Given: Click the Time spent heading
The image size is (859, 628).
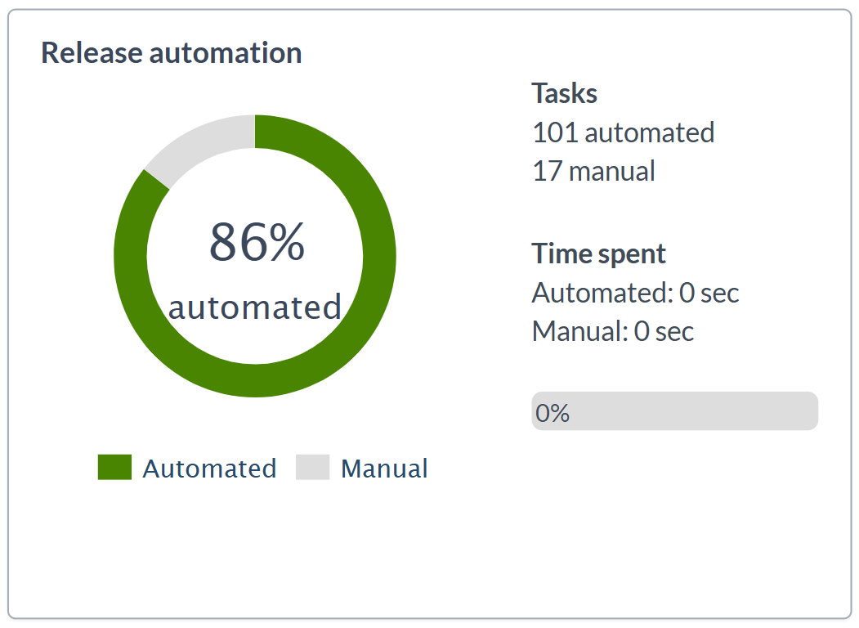Looking at the screenshot, I should (599, 253).
